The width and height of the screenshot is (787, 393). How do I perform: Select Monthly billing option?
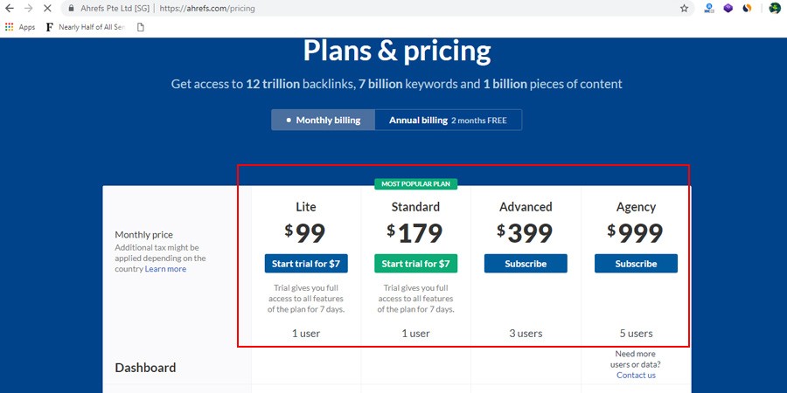click(323, 120)
